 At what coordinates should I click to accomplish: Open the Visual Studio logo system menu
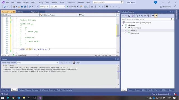coord(3,2)
